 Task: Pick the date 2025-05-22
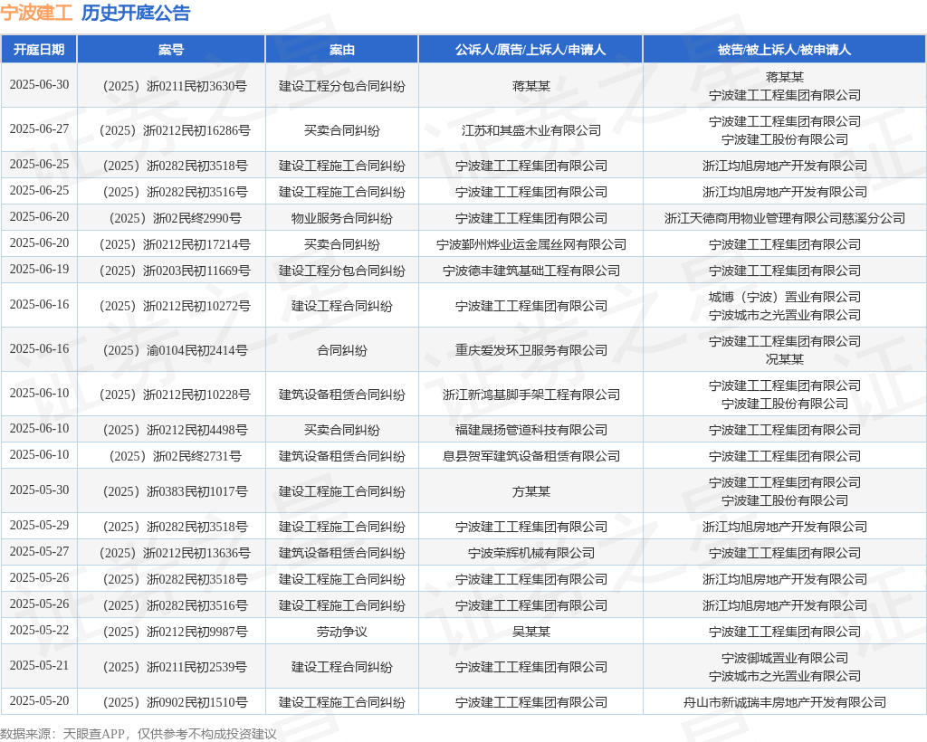(39, 631)
